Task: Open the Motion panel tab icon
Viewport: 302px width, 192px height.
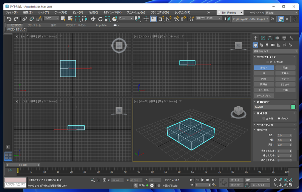Action: [277, 38]
